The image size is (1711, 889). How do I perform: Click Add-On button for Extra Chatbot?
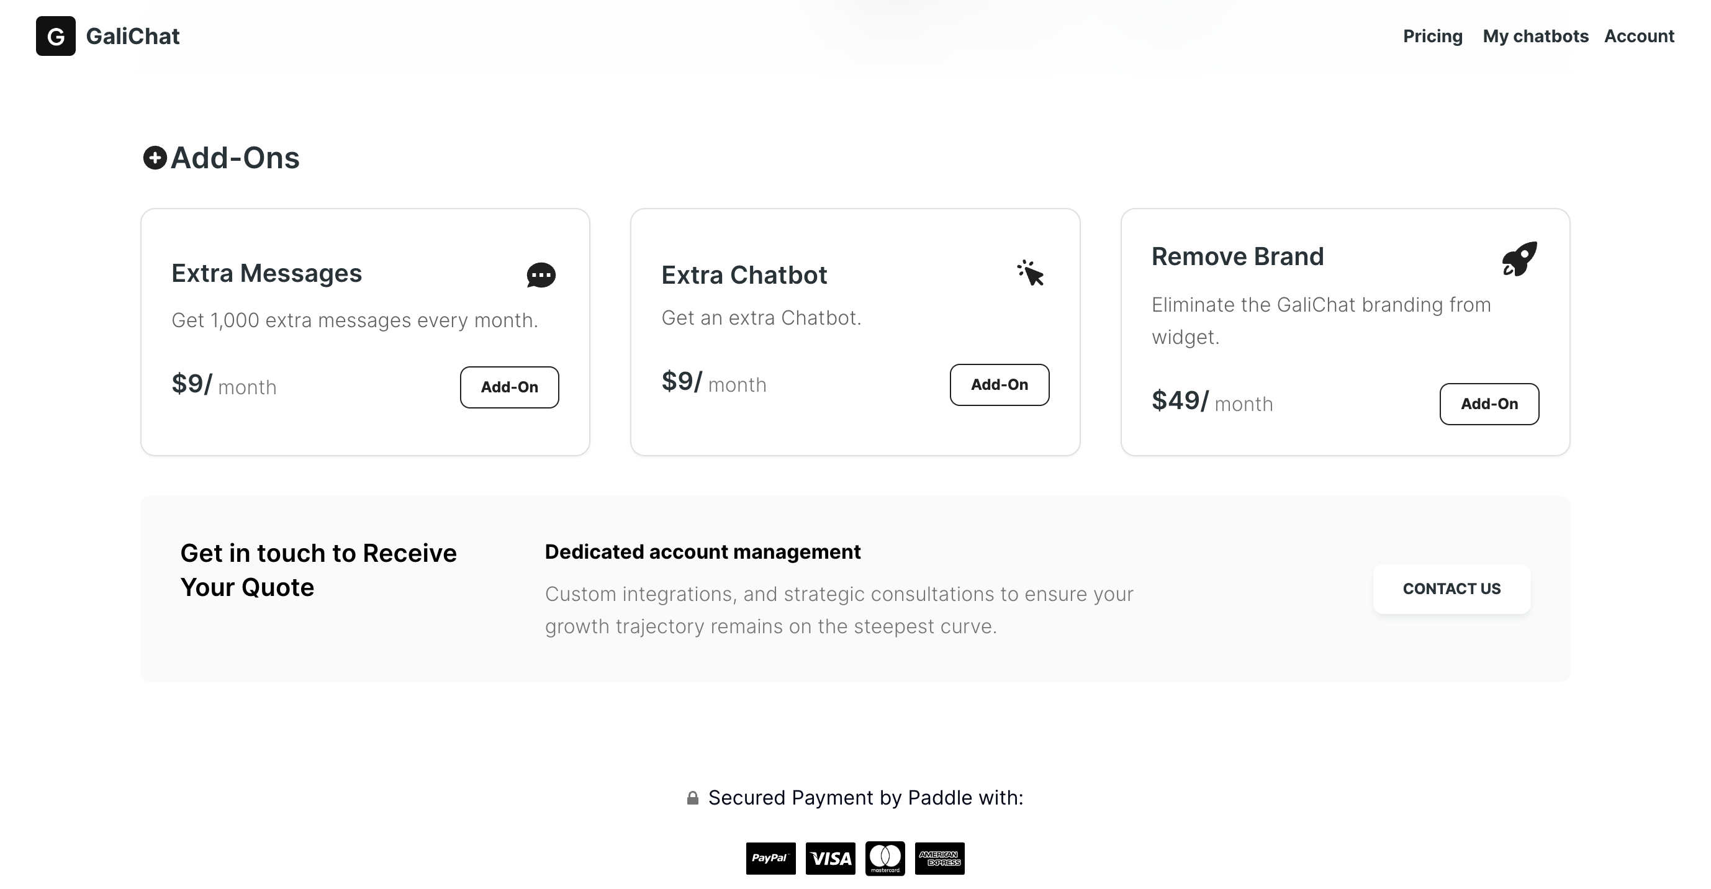point(999,384)
